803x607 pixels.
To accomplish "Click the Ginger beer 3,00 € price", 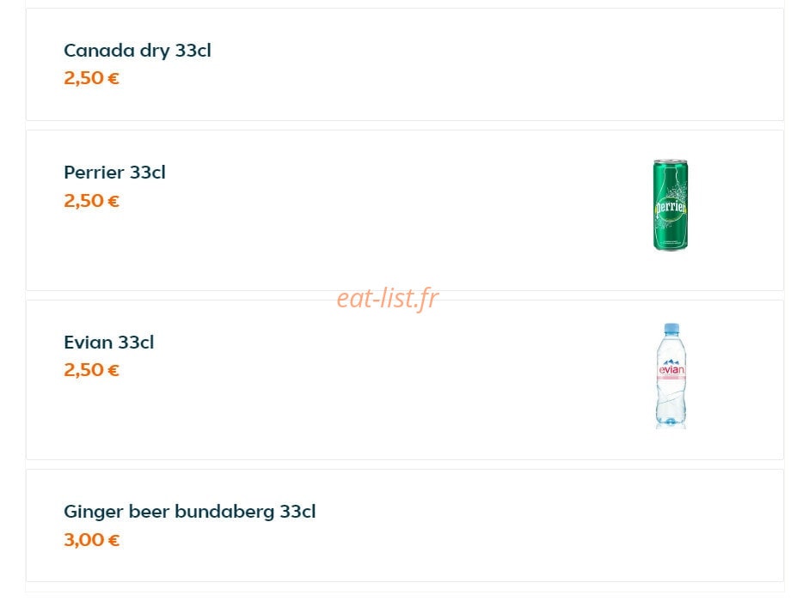I will (92, 540).
